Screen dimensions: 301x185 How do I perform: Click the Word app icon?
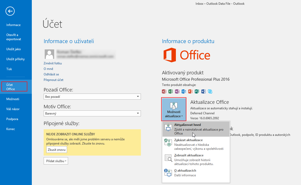pyautogui.click(x=203, y=91)
